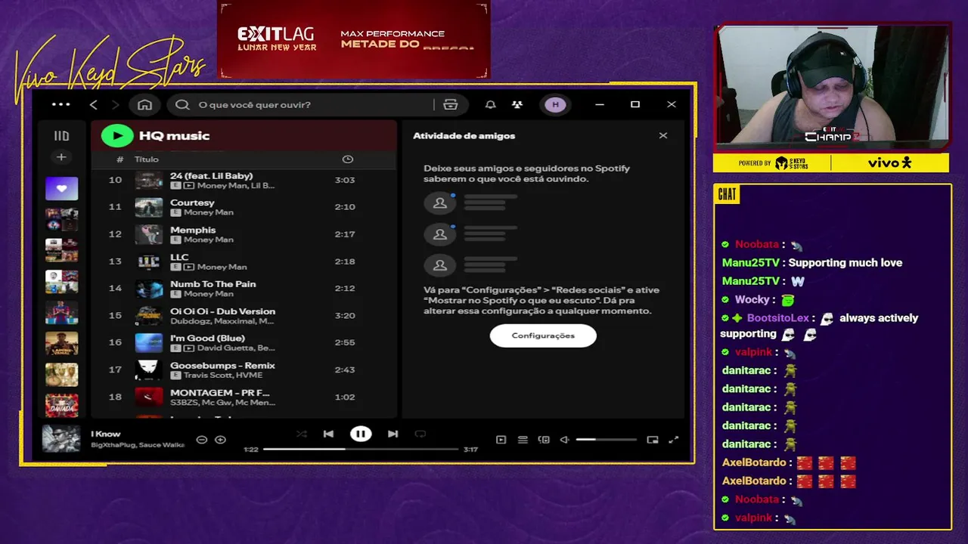
Task: Click the now playing title "I Know"
Action: pos(106,434)
